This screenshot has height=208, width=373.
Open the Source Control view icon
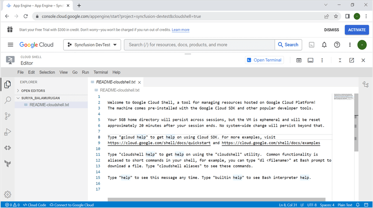(7, 116)
